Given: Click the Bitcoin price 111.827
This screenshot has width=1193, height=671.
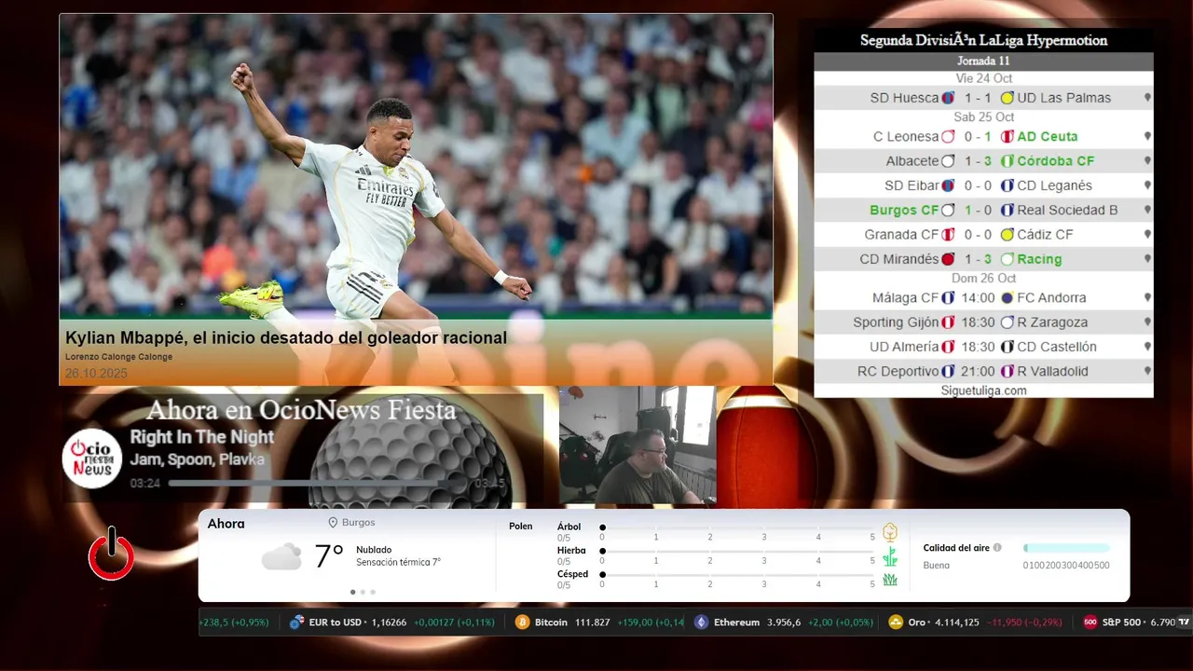Looking at the screenshot, I should pyautogui.click(x=593, y=623).
